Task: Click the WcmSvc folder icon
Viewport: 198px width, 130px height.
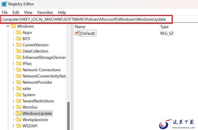Action: click(x=19, y=107)
